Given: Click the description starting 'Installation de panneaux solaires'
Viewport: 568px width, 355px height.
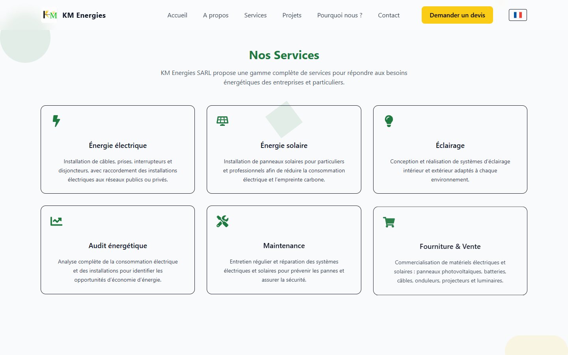Looking at the screenshot, I should (x=284, y=170).
